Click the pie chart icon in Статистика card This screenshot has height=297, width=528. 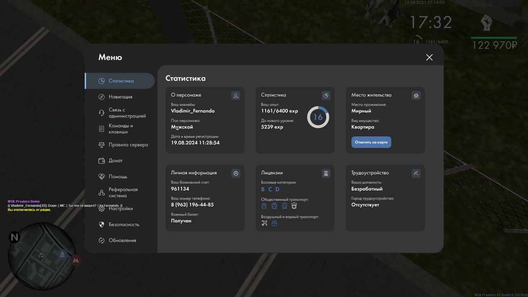(x=326, y=96)
